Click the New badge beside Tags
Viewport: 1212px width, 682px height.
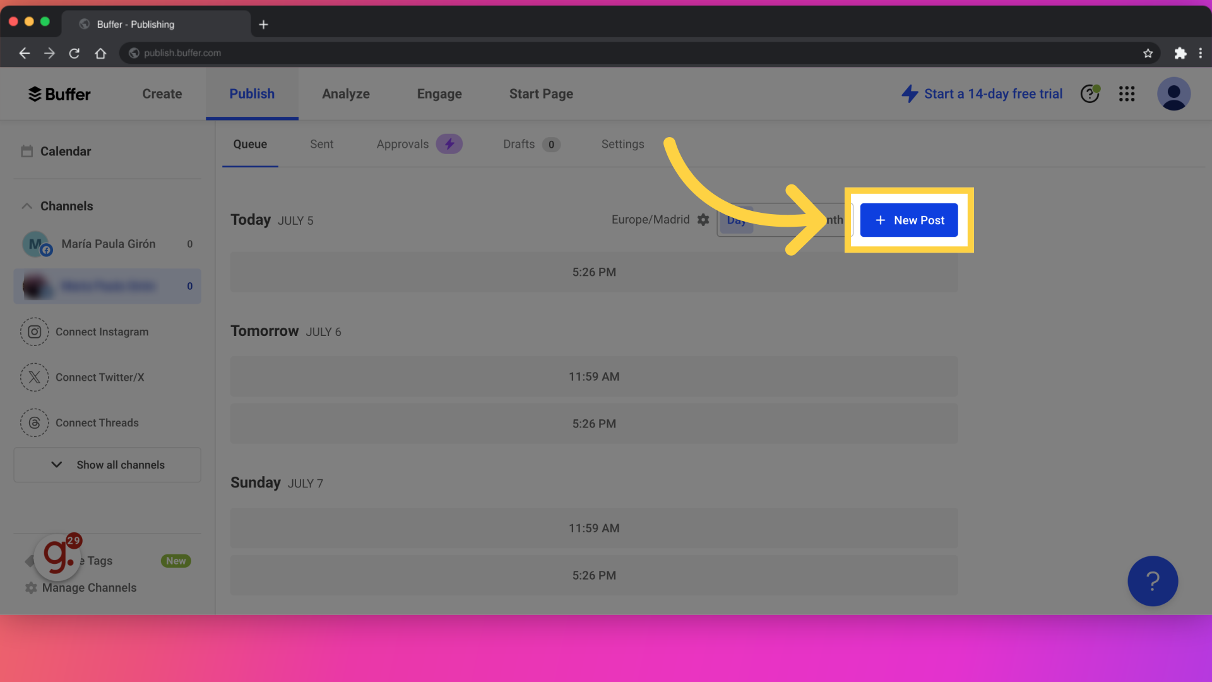point(176,561)
